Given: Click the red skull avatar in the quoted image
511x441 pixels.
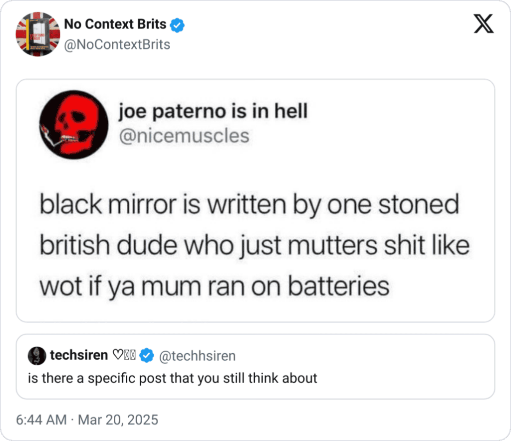Looking at the screenshot, I should click(73, 125).
